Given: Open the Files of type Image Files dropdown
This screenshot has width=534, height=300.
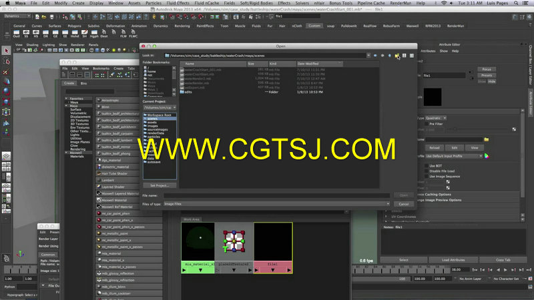Looking at the screenshot, I should (x=276, y=204).
